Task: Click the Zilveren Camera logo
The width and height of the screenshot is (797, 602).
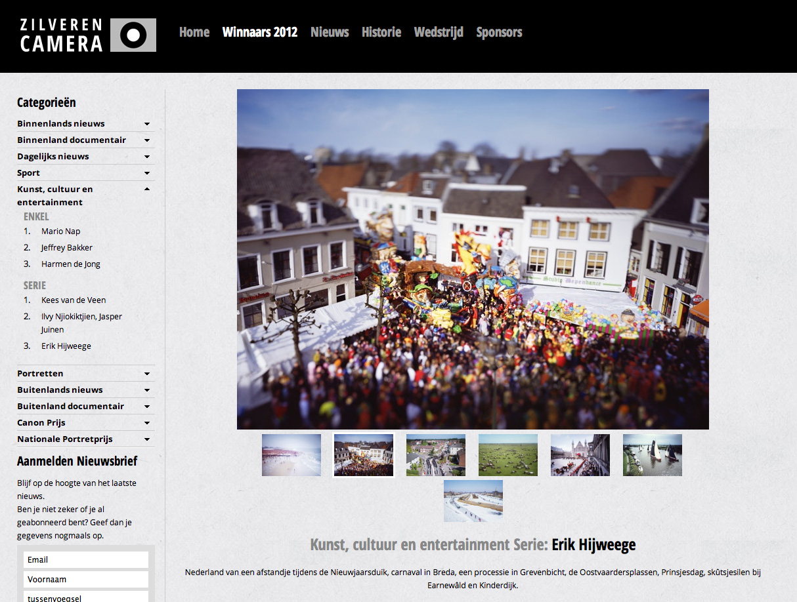Action: [87, 35]
